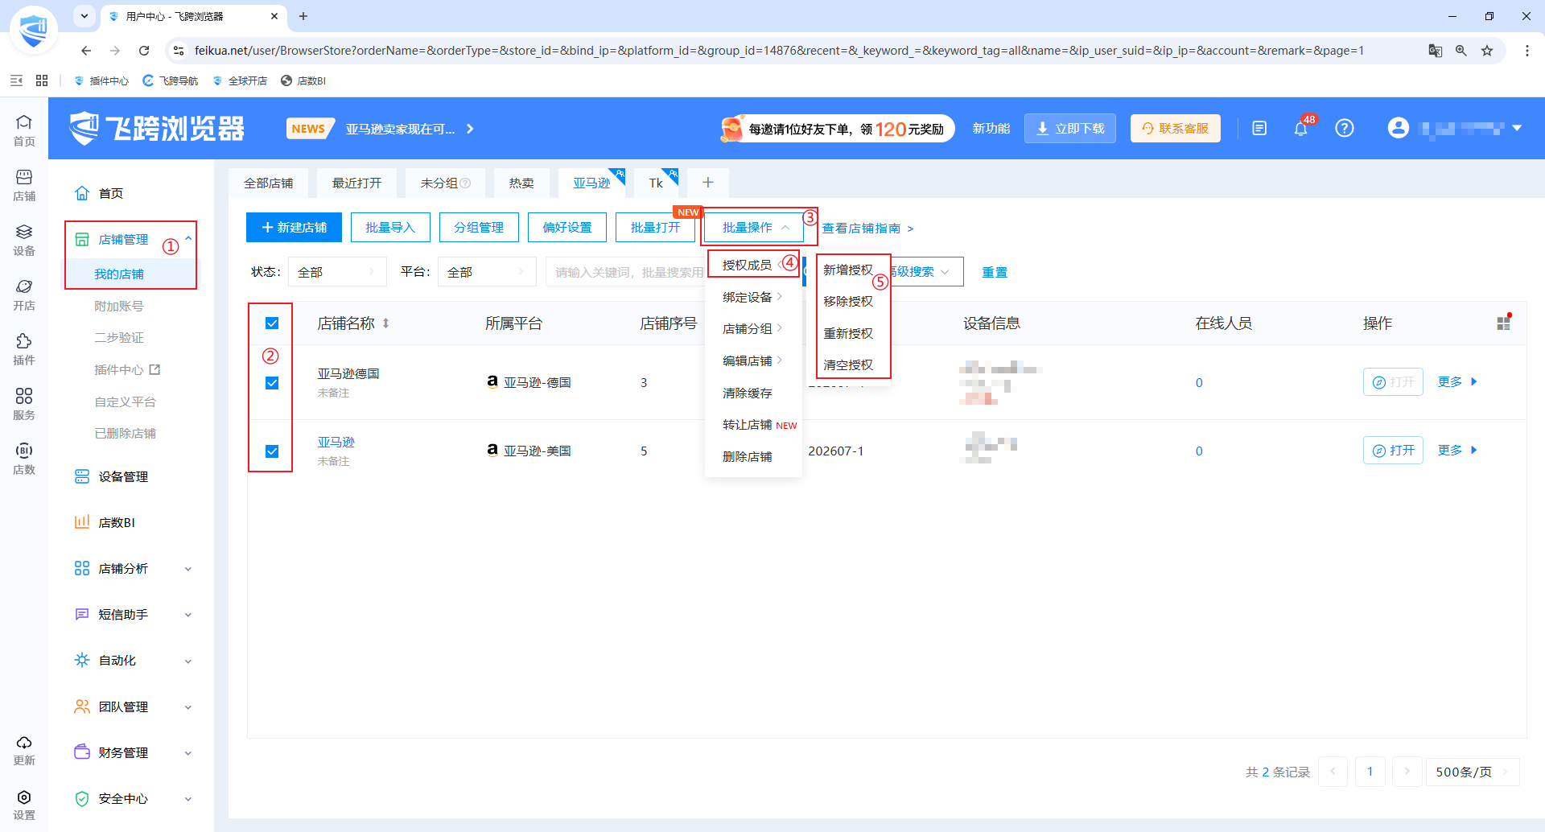
Task: Click the 飞跨浏览器 logo
Action: tap(157, 128)
